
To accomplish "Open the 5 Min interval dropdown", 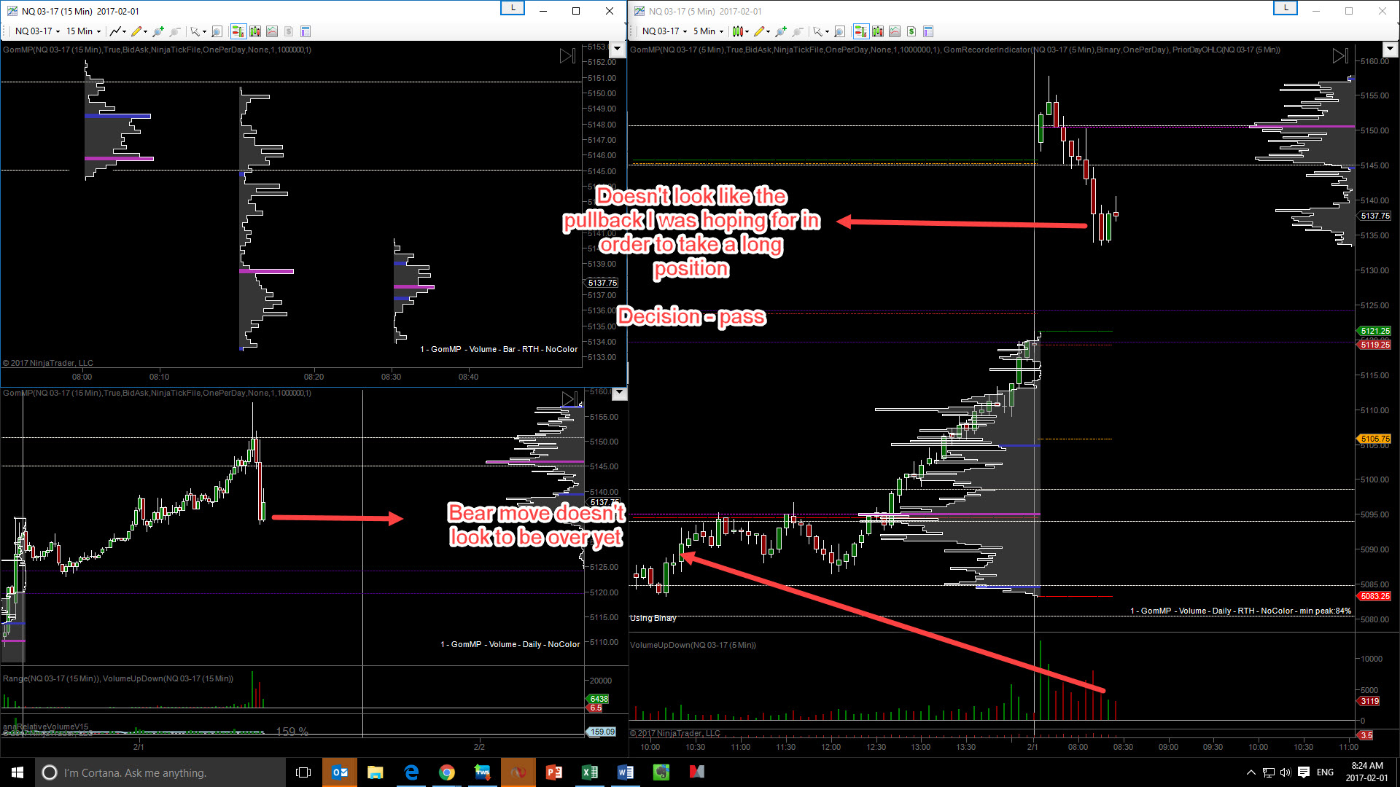I will point(708,31).
